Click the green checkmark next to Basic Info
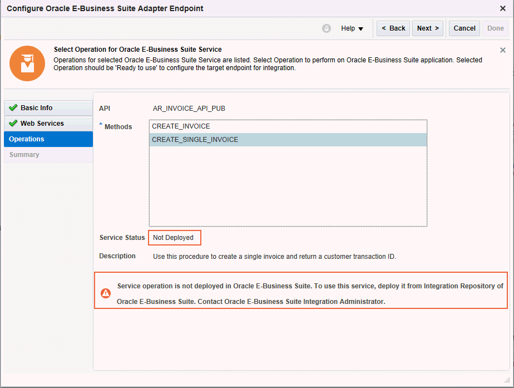The height and width of the screenshot is (388, 514). point(13,107)
